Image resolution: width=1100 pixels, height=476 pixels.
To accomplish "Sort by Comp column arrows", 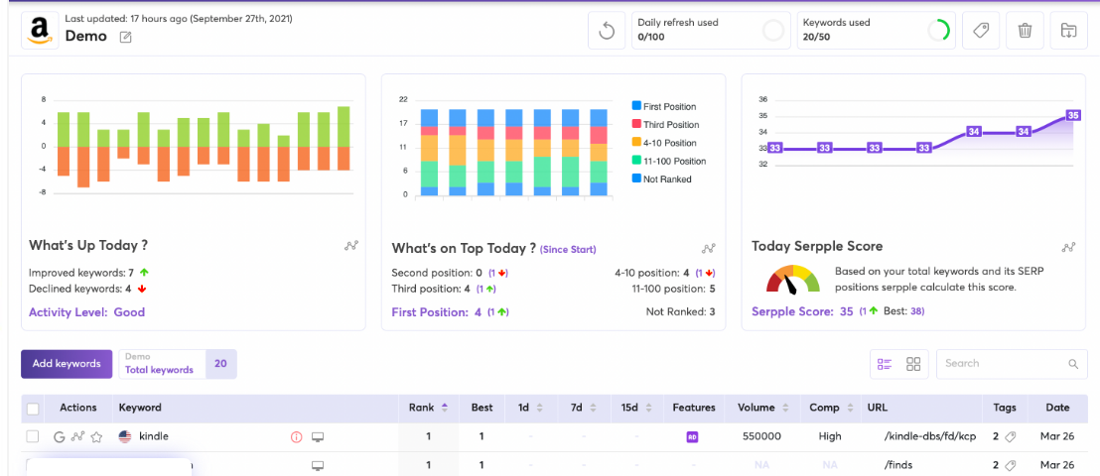I will [850, 408].
